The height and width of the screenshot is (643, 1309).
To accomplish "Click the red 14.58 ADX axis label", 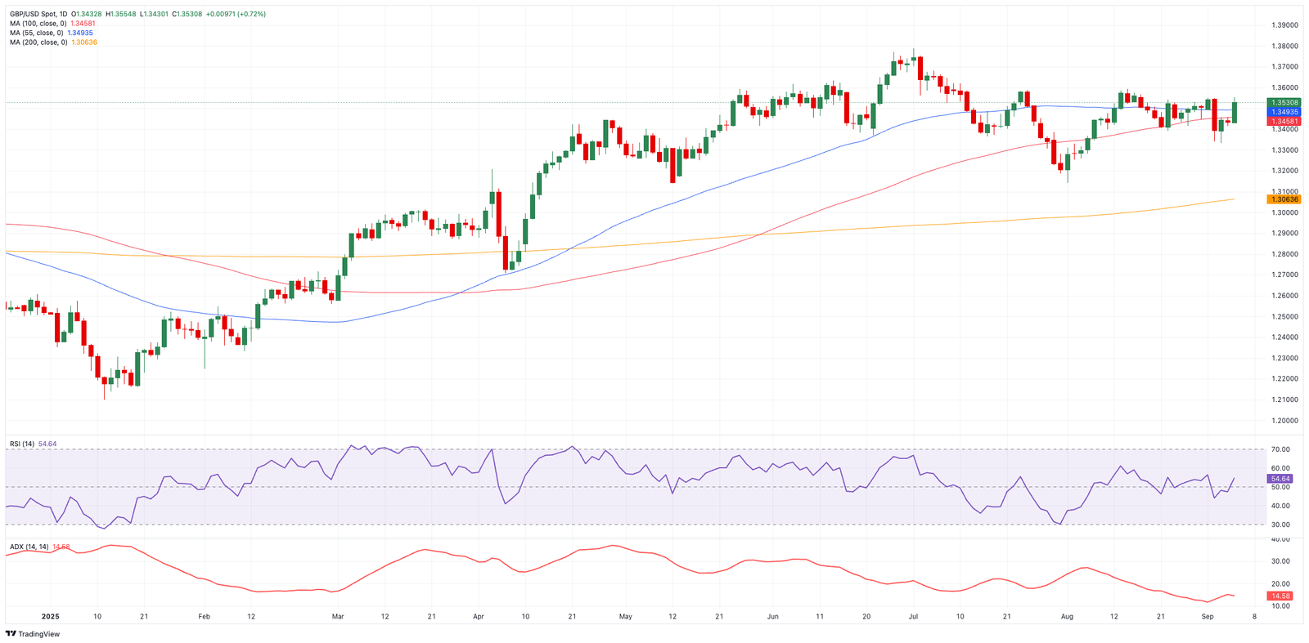I will (x=1280, y=596).
